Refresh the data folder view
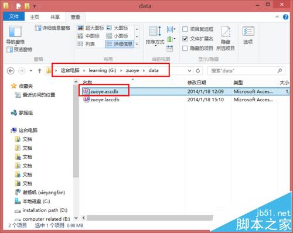The image size is (293, 233). [x=198, y=71]
